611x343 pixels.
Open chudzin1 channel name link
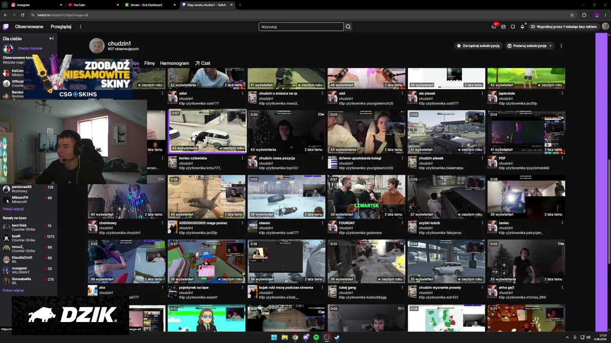tap(119, 43)
